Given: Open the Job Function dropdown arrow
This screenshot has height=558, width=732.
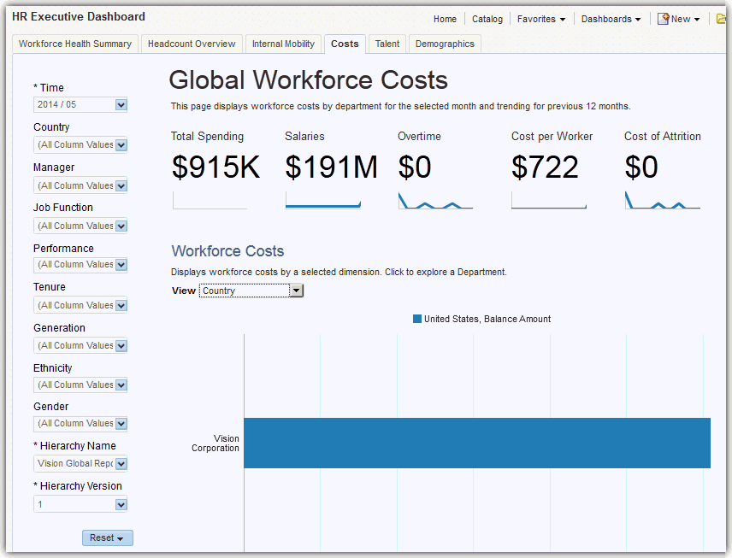Looking at the screenshot, I should click(121, 226).
